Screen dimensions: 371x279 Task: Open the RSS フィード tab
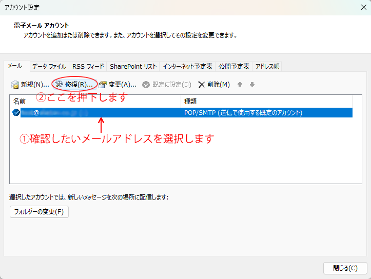coord(88,67)
